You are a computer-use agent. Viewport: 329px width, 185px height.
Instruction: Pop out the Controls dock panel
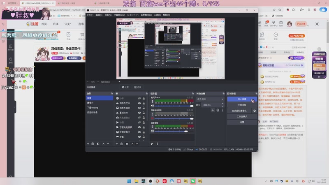coord(256,93)
